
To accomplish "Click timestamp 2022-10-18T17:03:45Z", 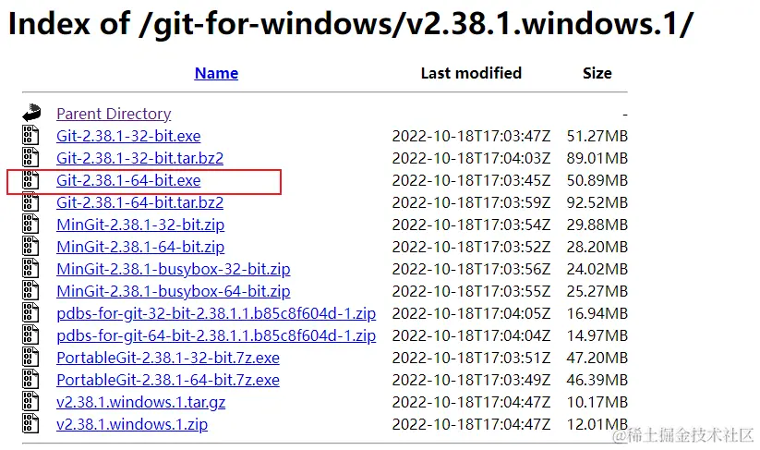I will pos(471,180).
